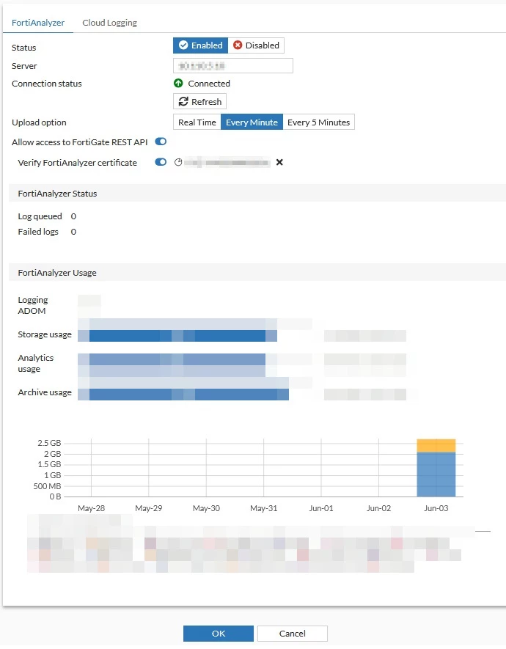This screenshot has width=506, height=649.
Task: Click the certificate icon beside the blurred name
Action: point(178,162)
